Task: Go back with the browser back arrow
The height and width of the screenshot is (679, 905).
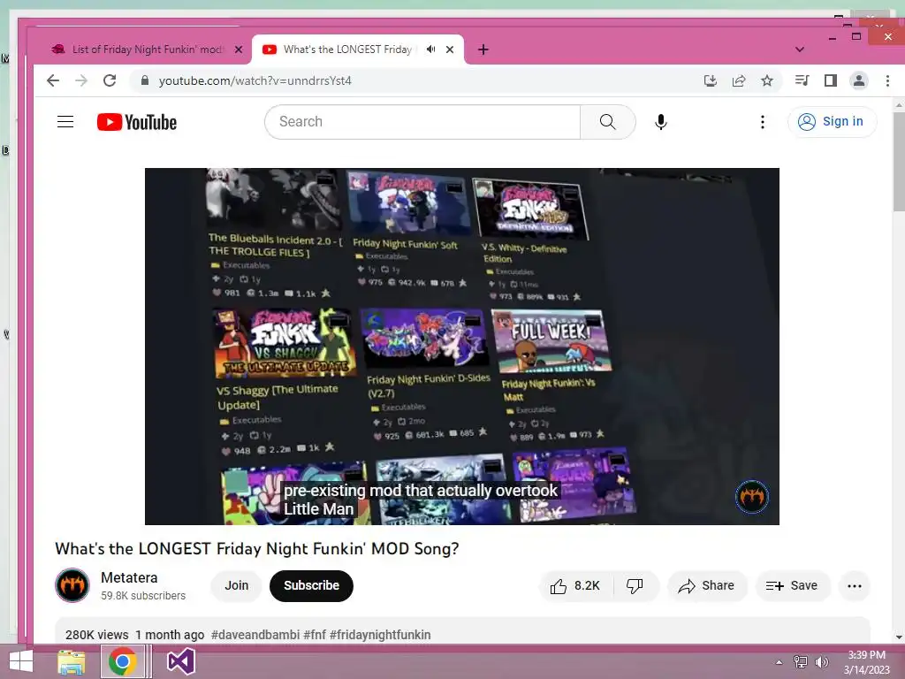Action: tap(53, 80)
